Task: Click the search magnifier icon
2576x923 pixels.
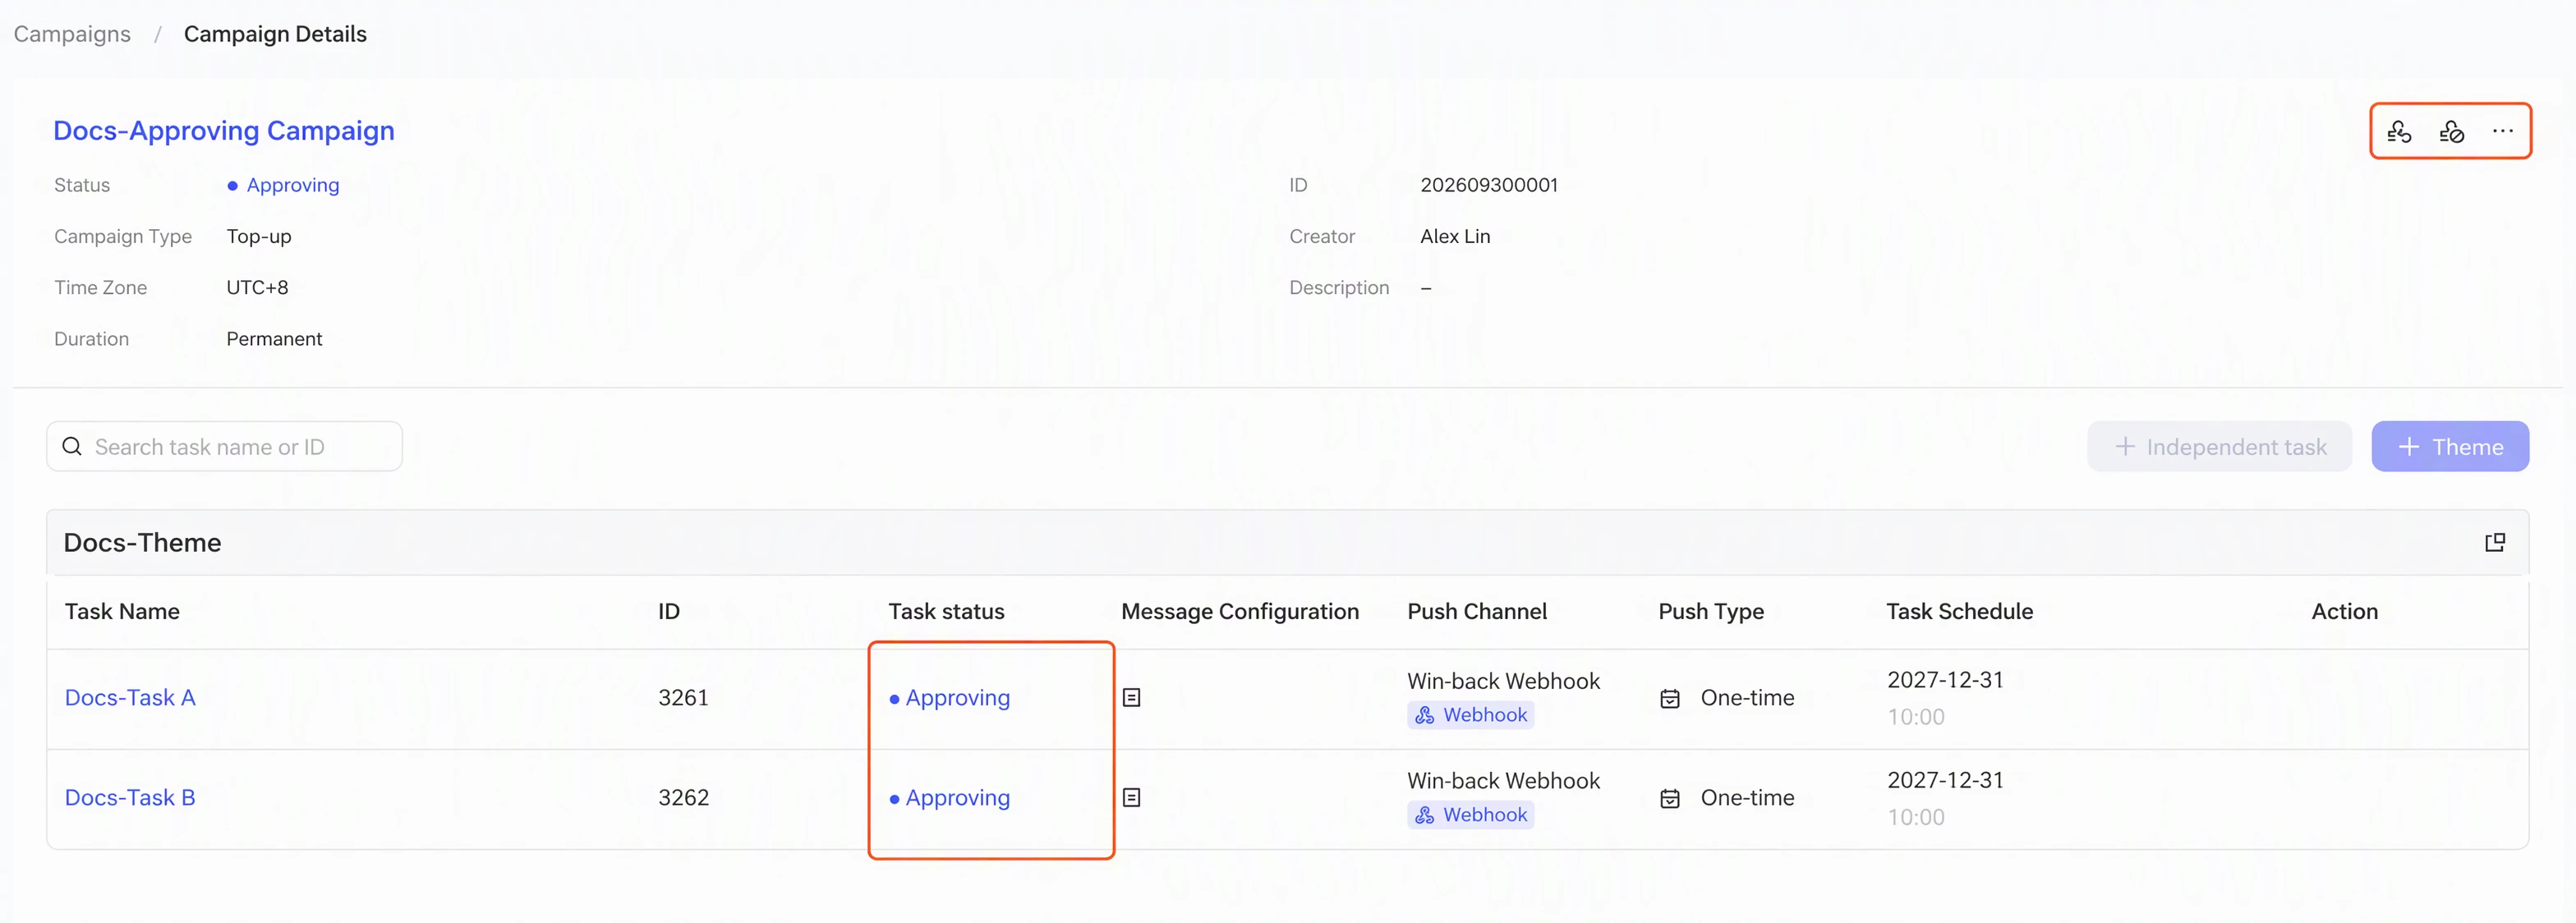Action: point(72,446)
